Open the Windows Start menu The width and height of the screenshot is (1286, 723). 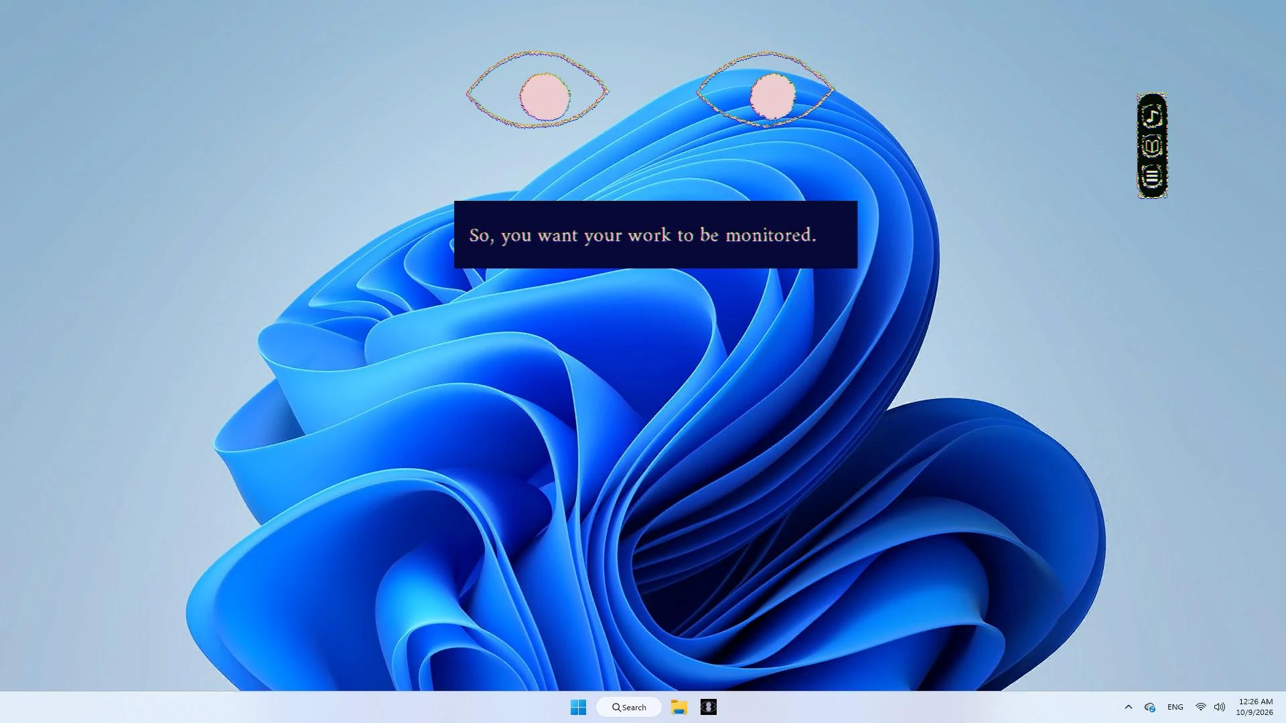pos(578,707)
